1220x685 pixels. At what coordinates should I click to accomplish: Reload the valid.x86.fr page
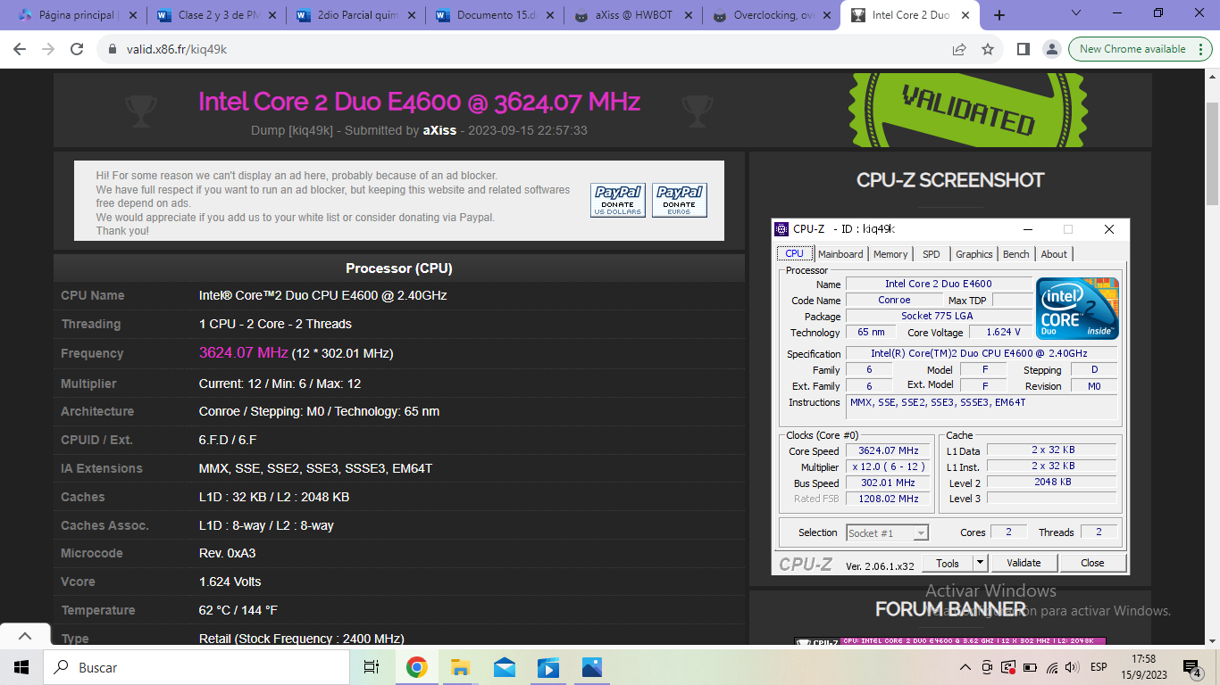click(77, 49)
